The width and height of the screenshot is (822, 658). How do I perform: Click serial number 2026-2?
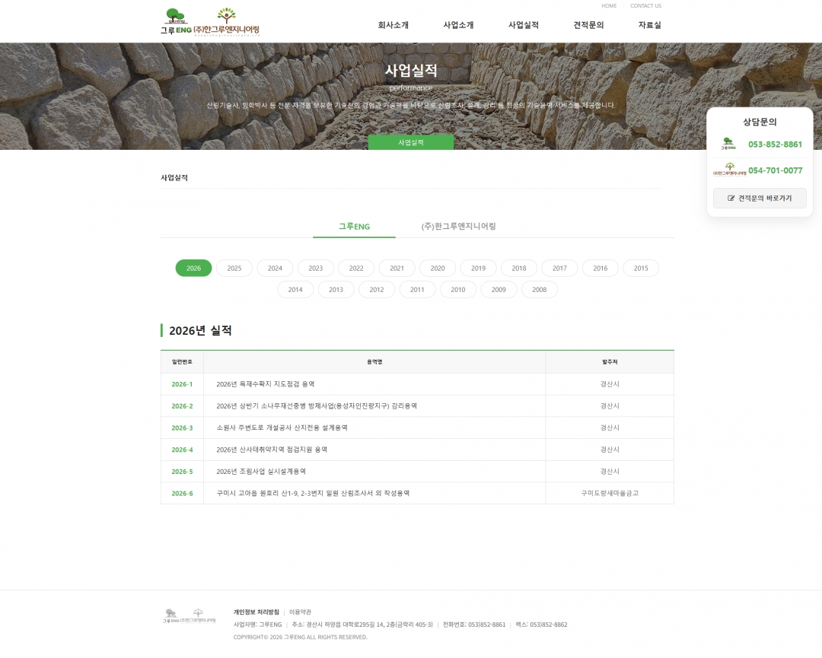tap(182, 406)
